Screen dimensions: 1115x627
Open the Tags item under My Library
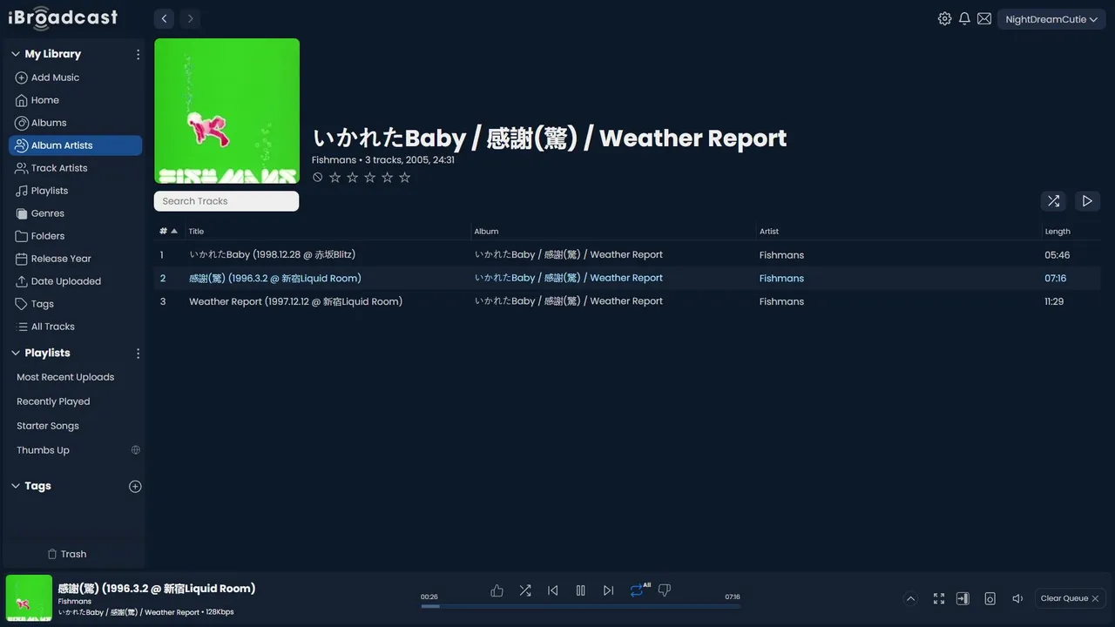tap(75, 304)
